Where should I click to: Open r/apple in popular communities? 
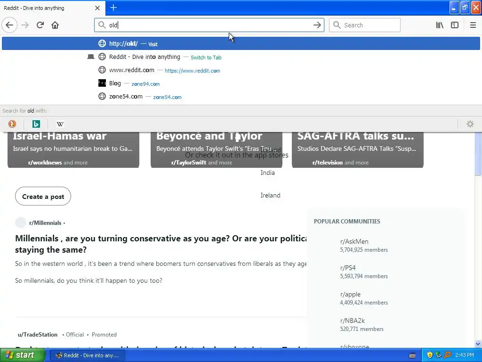[x=350, y=294]
